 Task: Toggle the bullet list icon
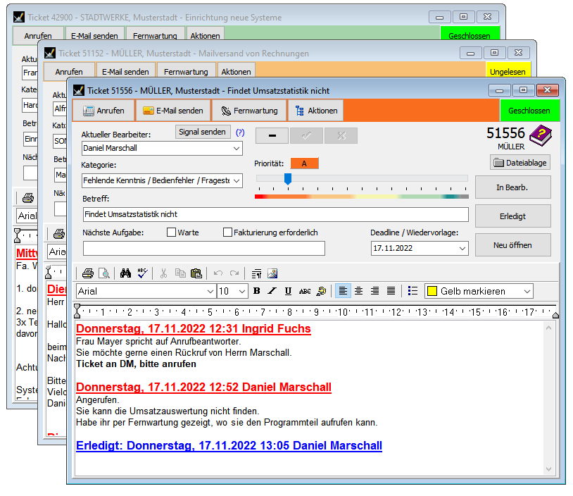click(x=413, y=291)
